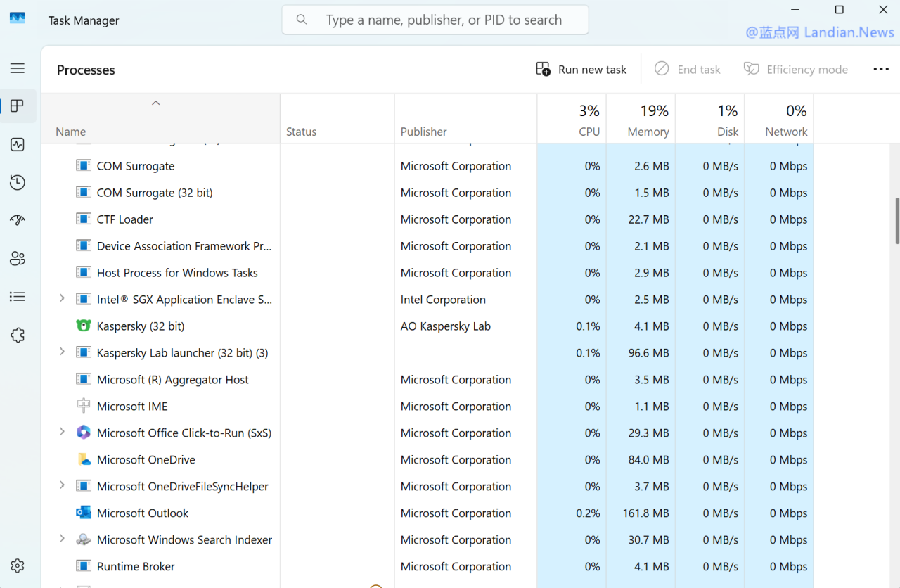Expand Microsoft Windows Search Indexer group

click(62, 539)
